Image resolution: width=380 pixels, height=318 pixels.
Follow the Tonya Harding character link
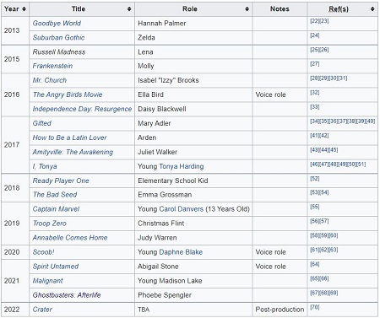point(182,166)
